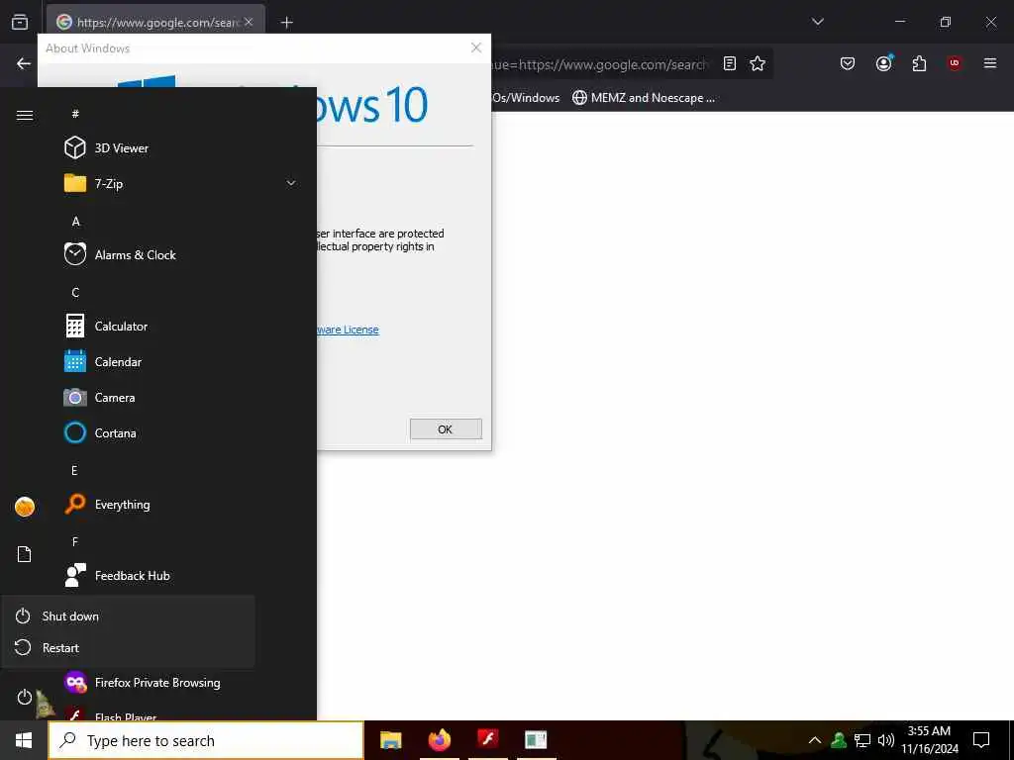This screenshot has height=760, width=1014.
Task: Expand the Start menu hamburger
Action: point(25,115)
